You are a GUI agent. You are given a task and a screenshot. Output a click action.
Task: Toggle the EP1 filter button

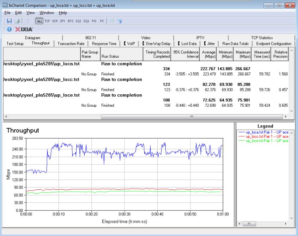point(63,21)
